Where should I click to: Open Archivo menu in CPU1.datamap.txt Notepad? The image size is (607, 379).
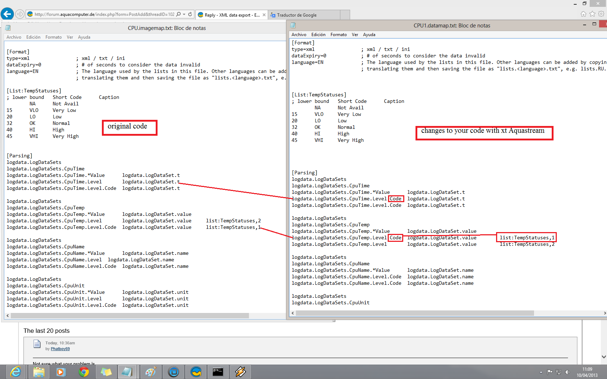[299, 35]
